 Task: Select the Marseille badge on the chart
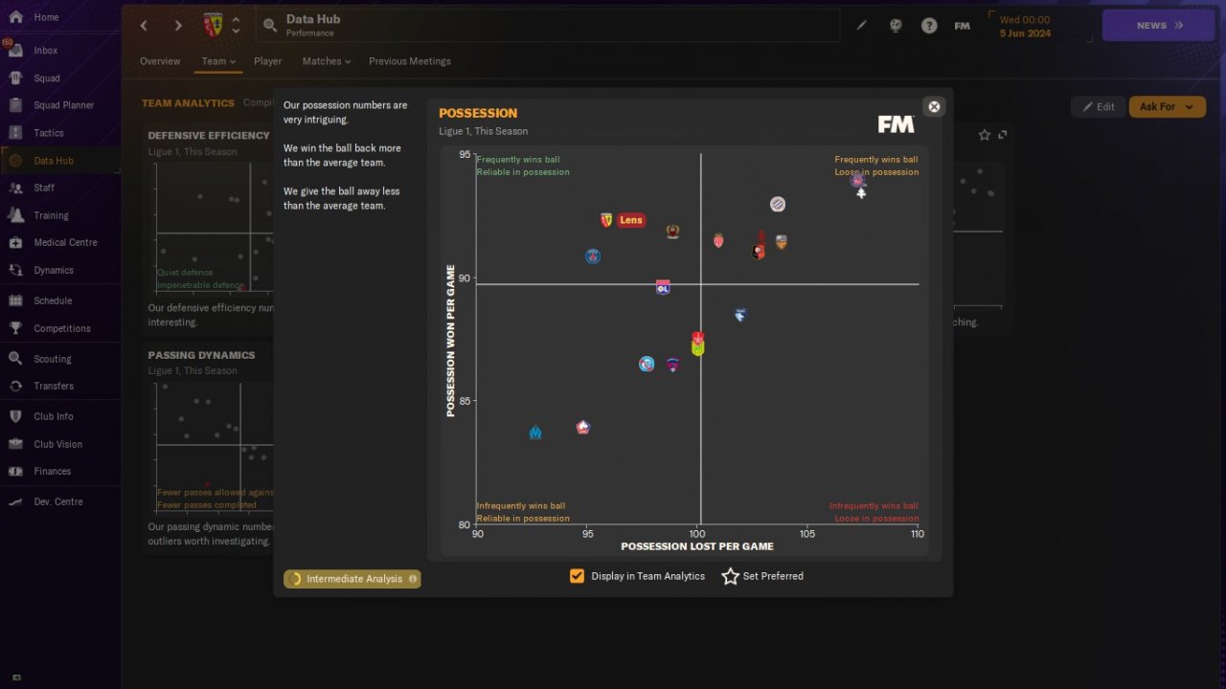click(x=535, y=433)
